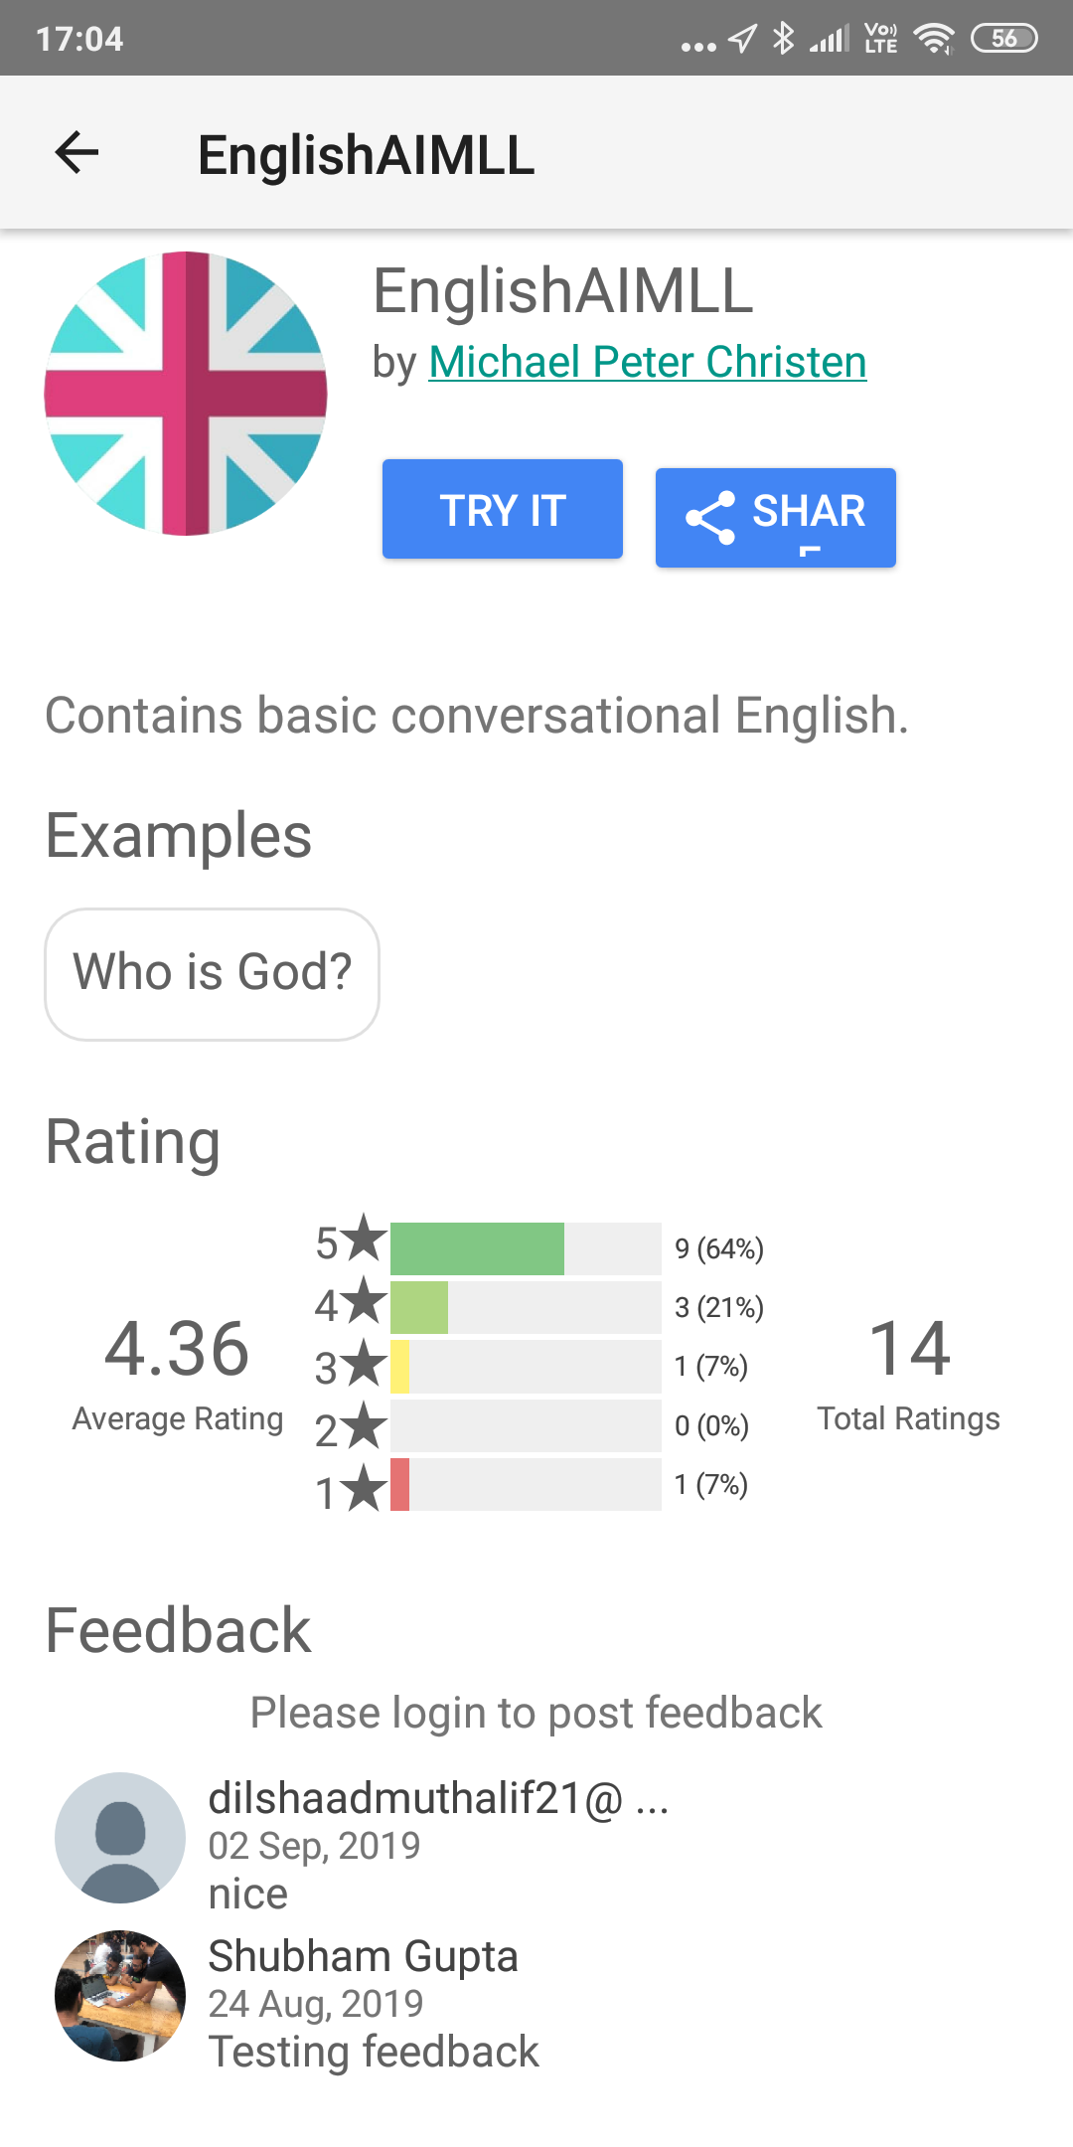Tap the 4.36 average rating value
Viewport: 1073px width, 2147px height.
click(x=177, y=1349)
